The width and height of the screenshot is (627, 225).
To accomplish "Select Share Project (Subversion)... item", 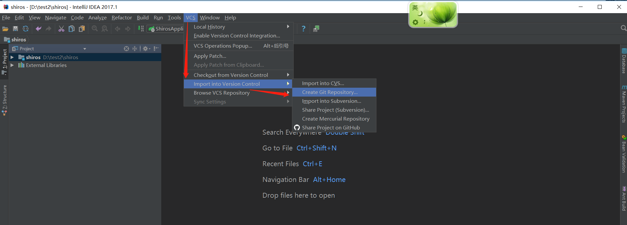I will click(334, 110).
